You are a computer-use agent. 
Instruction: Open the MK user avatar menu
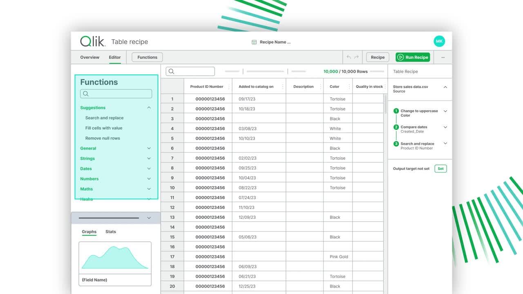tap(439, 41)
